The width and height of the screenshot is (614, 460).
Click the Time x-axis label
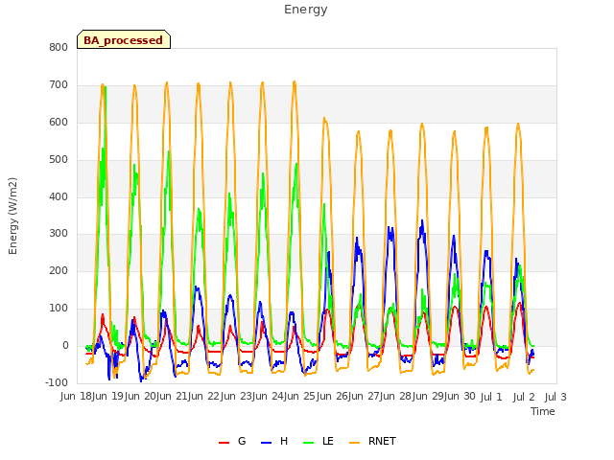click(x=543, y=411)
